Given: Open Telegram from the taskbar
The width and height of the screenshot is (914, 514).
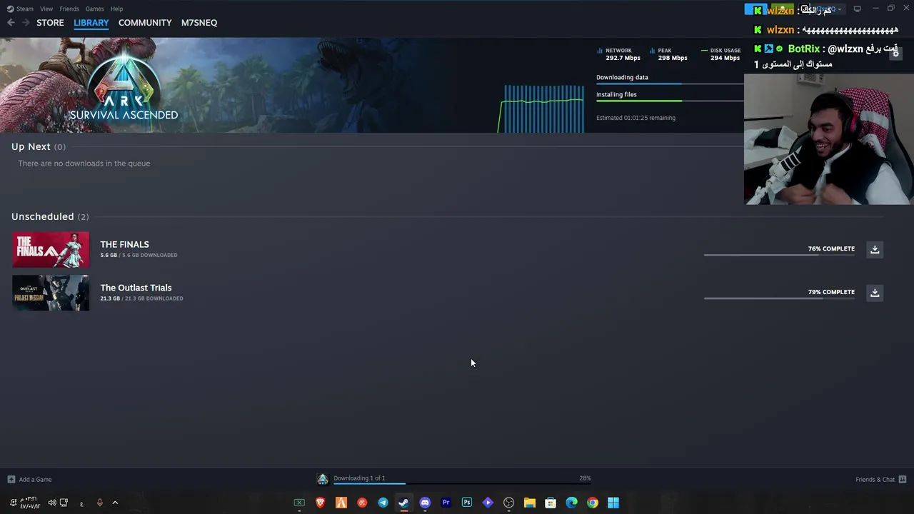Looking at the screenshot, I should coord(383,503).
